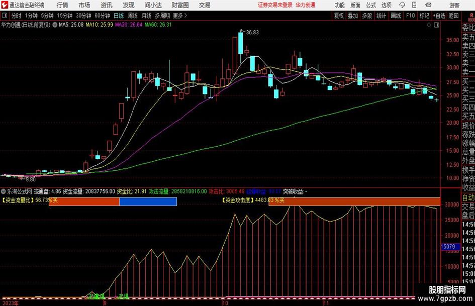Open the 市场 menu

coord(84,5)
